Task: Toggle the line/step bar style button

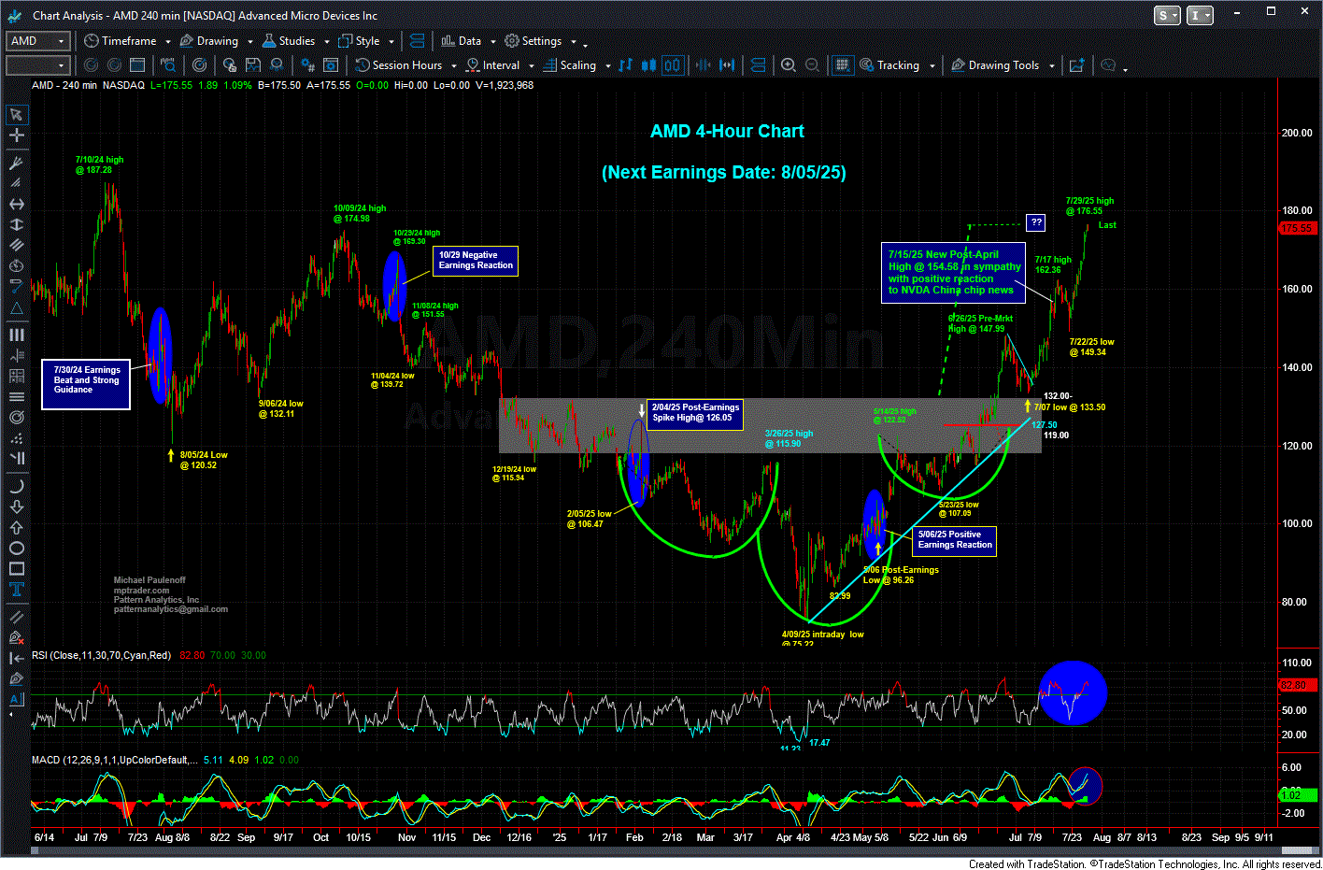Action: [x=625, y=65]
